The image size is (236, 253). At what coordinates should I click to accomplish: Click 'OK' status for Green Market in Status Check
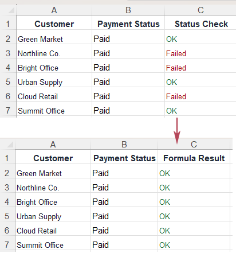point(200,37)
